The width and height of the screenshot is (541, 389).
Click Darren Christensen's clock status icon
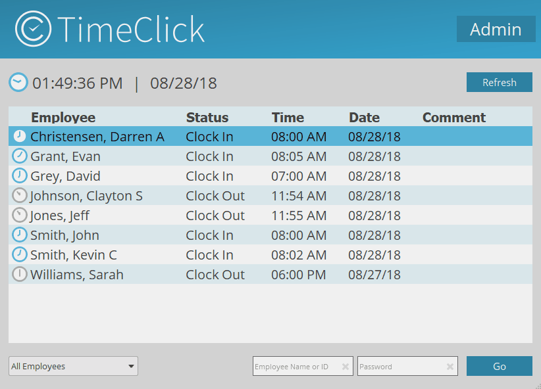point(19,136)
